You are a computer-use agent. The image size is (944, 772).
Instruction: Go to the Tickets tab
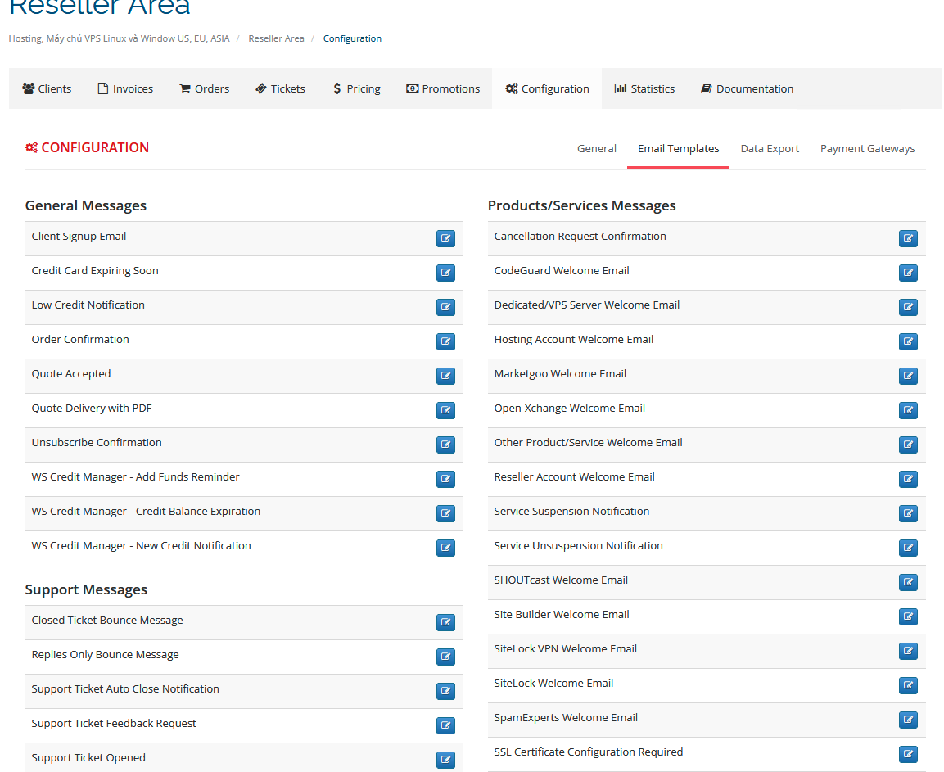click(280, 88)
